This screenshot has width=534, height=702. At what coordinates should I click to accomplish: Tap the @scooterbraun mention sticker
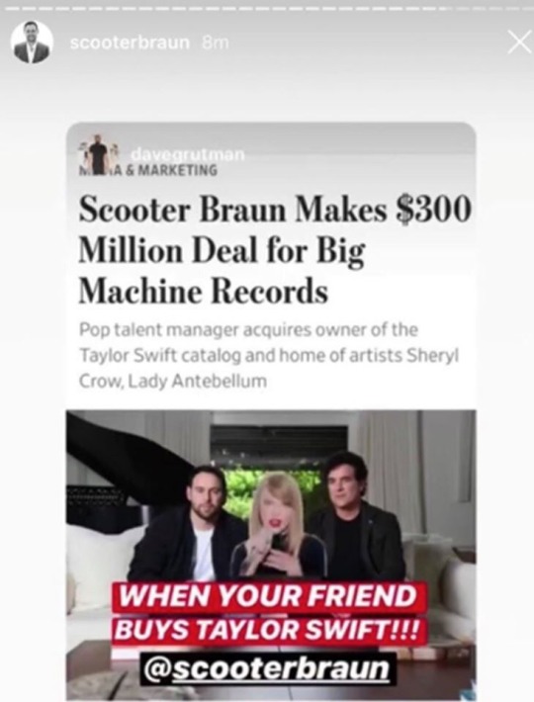[x=268, y=669]
